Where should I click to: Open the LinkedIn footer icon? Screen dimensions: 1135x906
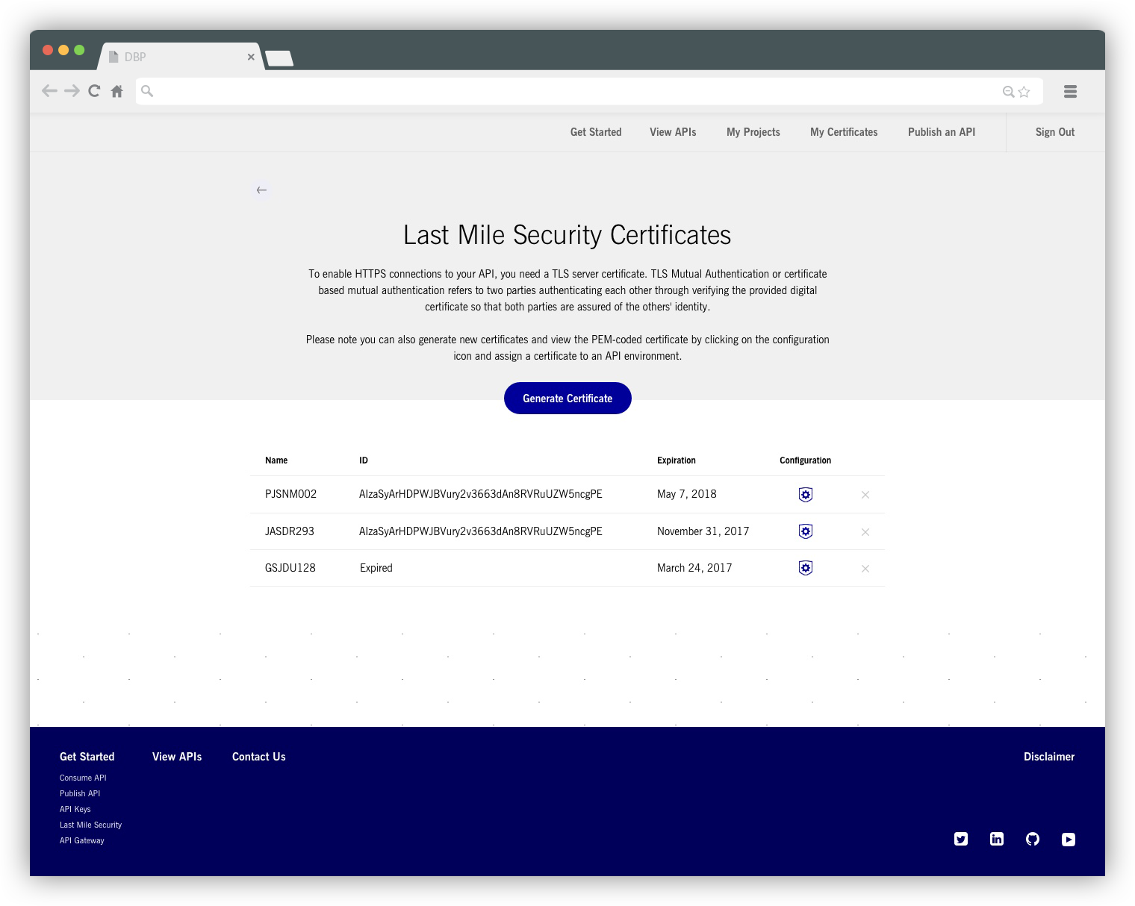(x=997, y=839)
